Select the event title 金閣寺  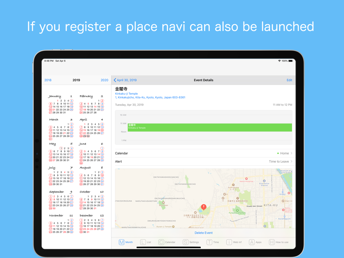(121, 89)
